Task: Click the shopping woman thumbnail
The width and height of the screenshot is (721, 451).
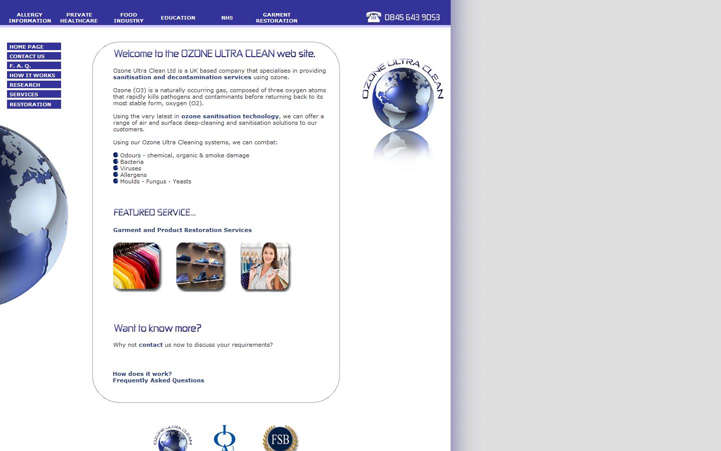Action: pos(265,267)
